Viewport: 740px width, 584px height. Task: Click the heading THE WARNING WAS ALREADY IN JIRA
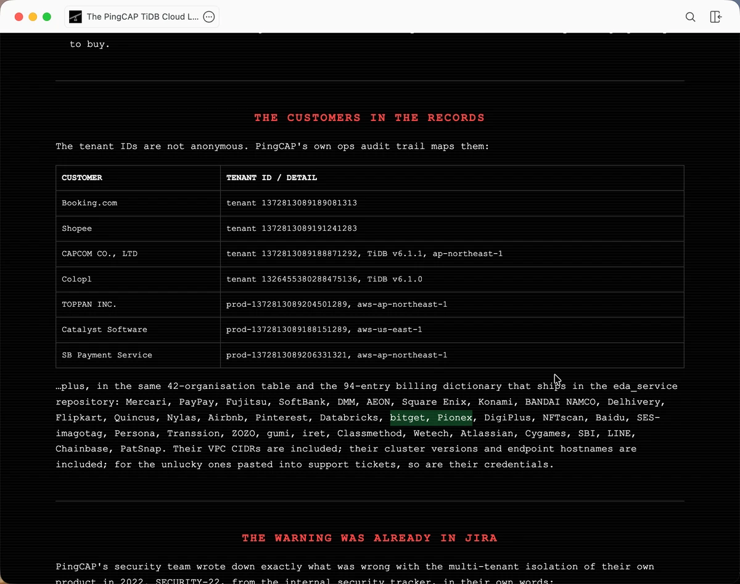coord(369,538)
